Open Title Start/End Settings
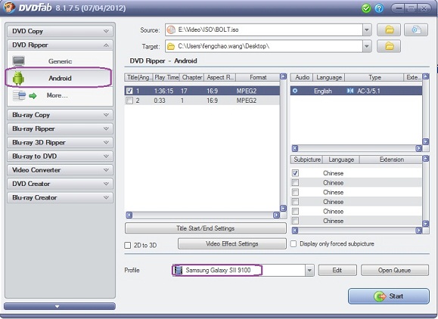438x319 pixels. click(206, 228)
